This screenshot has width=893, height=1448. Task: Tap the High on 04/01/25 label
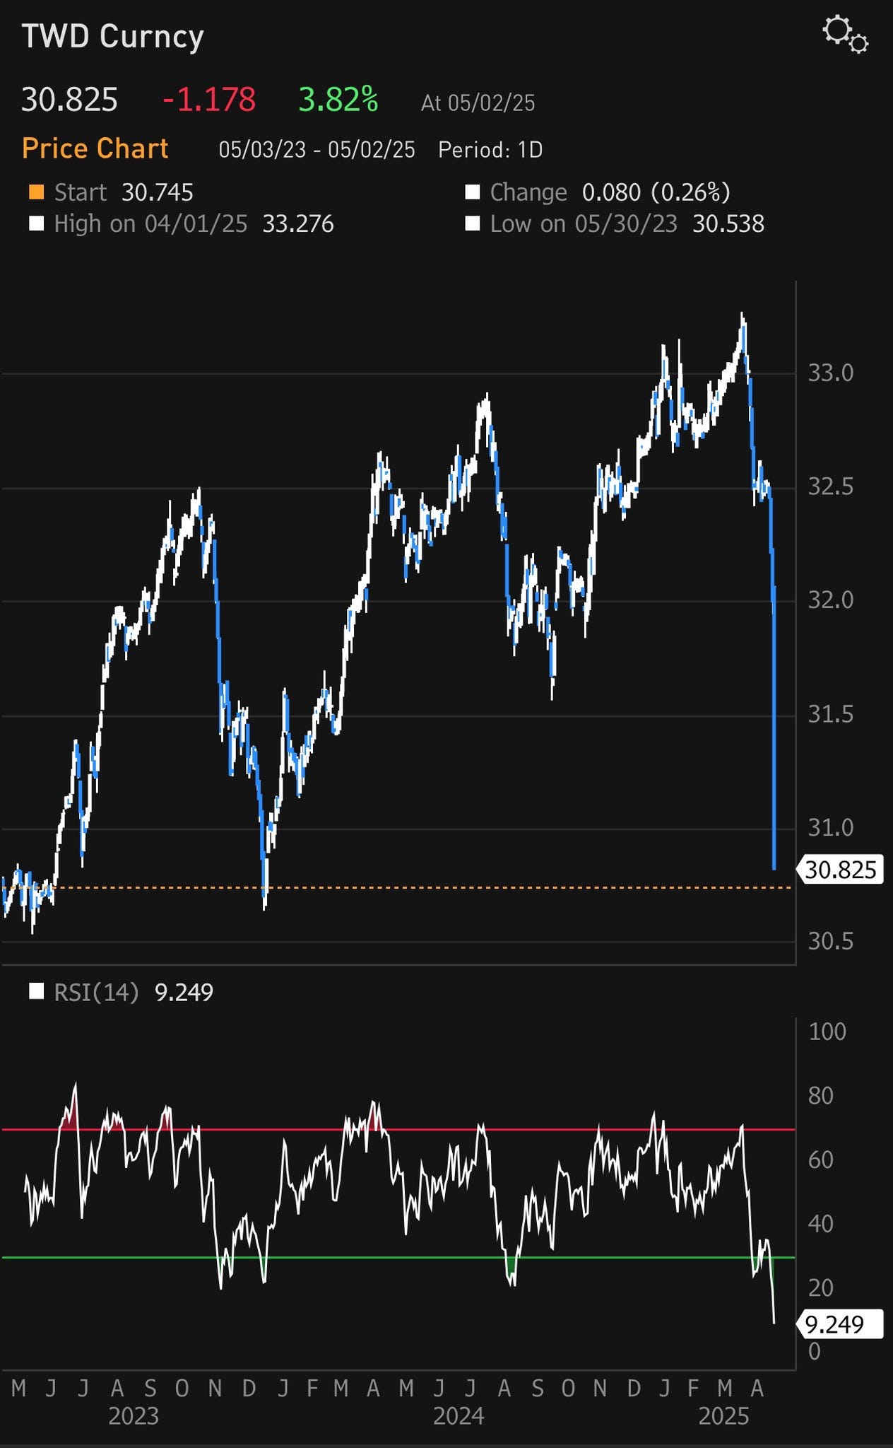click(x=151, y=224)
